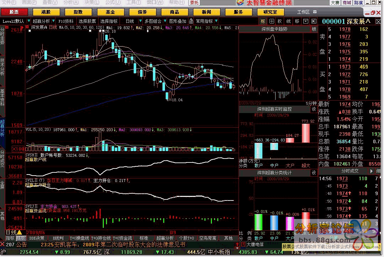Open the 帮助(H) menu
The image size is (384, 257).
tap(177, 2)
